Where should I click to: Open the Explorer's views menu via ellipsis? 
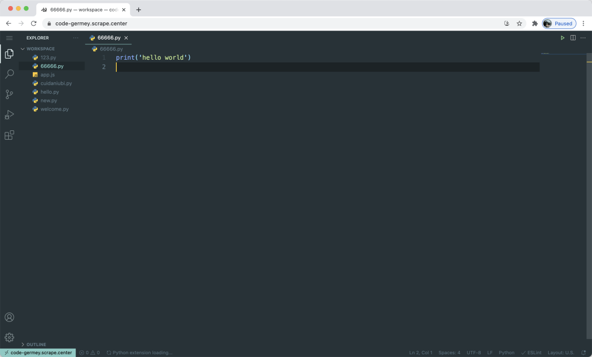pos(75,38)
